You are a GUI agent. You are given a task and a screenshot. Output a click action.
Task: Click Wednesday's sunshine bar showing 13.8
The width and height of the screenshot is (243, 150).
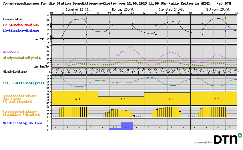point(214,99)
